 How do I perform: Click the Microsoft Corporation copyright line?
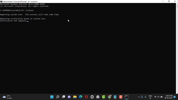tap(24, 6)
